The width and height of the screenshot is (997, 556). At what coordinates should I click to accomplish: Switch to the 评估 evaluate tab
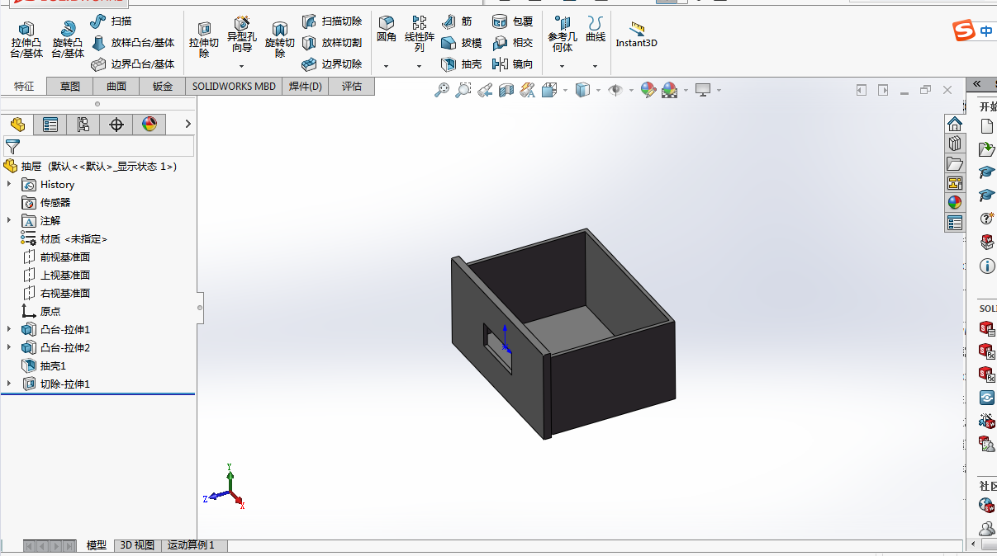(352, 86)
